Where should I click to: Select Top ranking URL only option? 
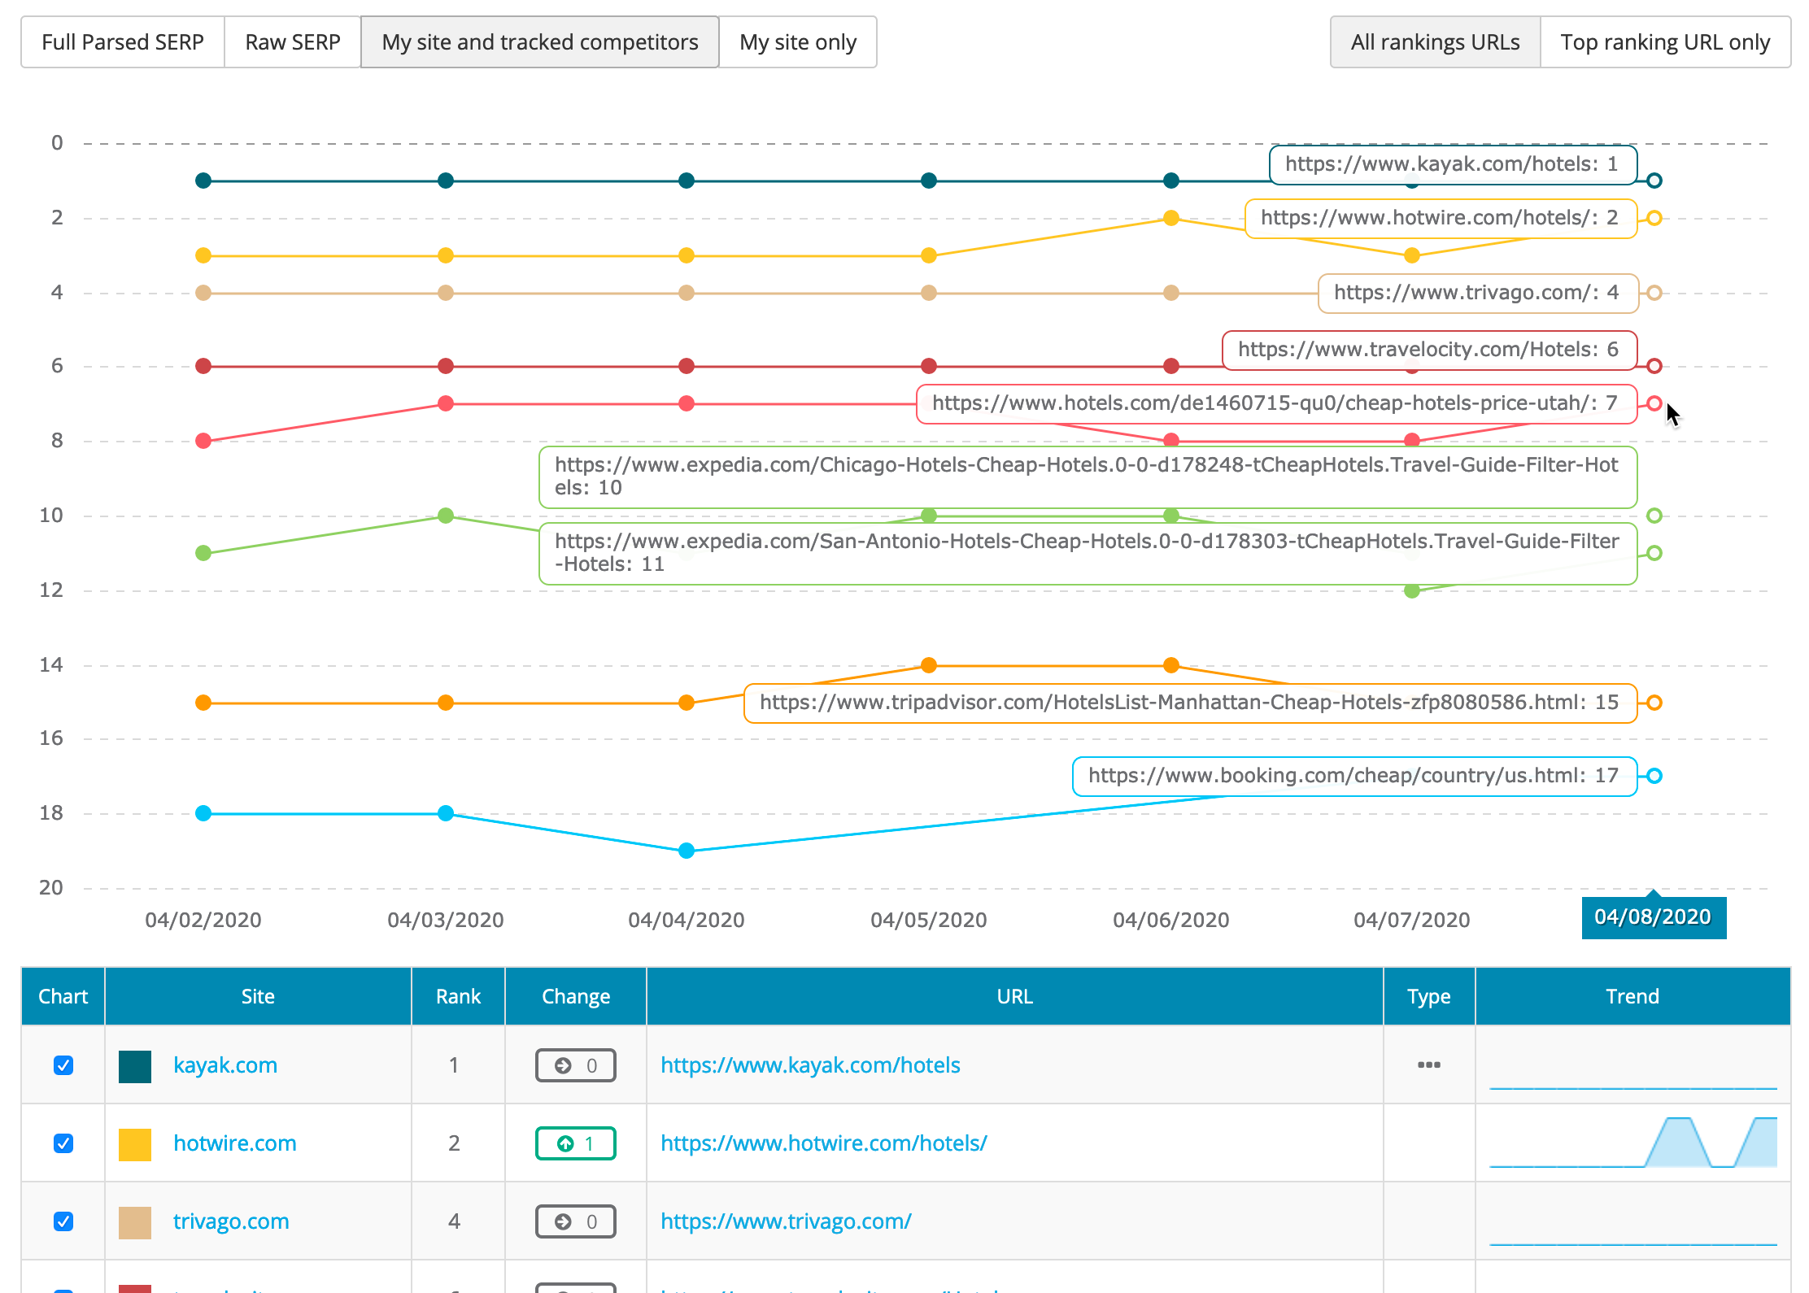[1665, 42]
